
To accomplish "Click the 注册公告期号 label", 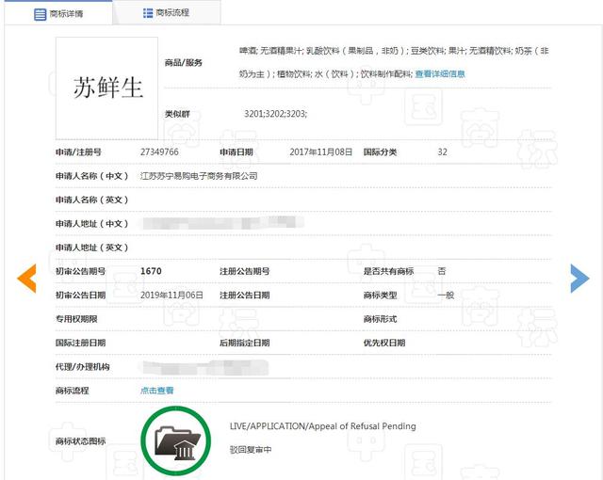I will click(x=244, y=271).
